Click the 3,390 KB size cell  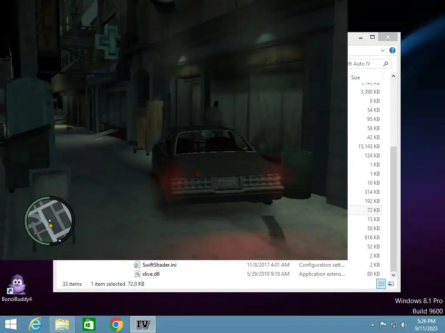click(370, 92)
